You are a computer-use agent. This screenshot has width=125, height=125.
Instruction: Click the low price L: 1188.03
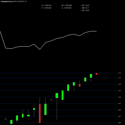pos(66,8)
